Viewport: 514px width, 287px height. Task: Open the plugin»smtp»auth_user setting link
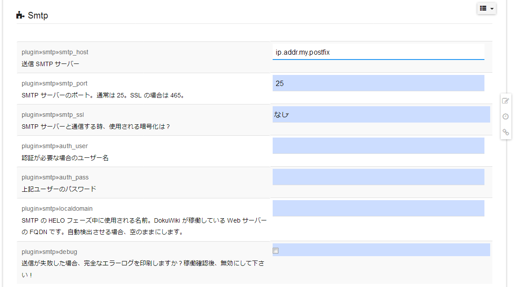(55, 146)
